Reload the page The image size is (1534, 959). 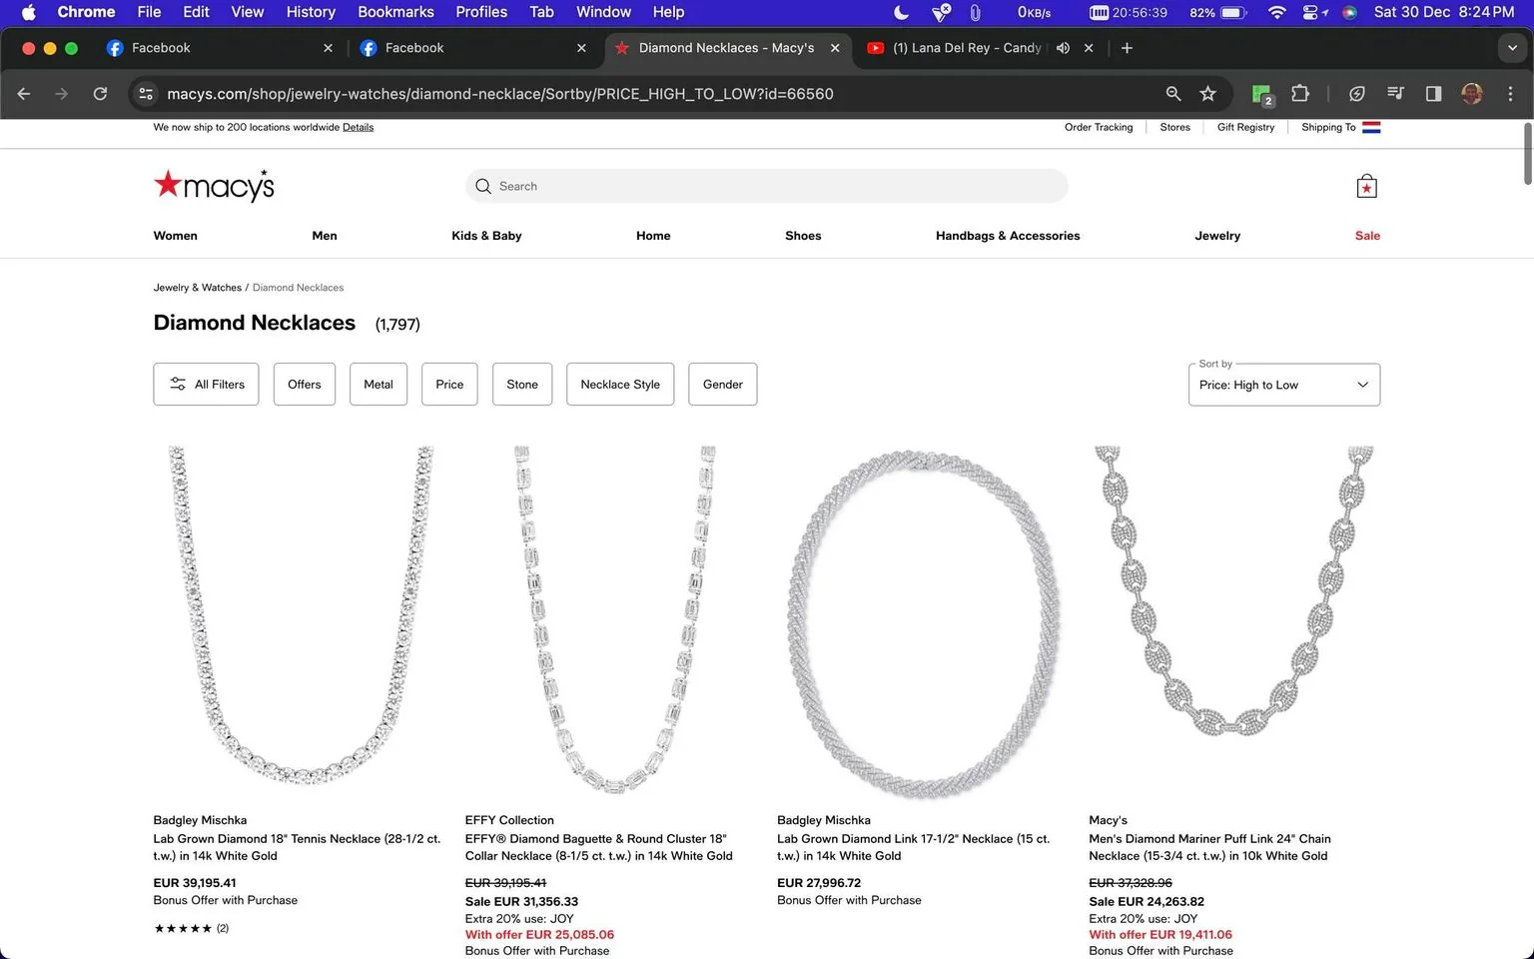100,94
